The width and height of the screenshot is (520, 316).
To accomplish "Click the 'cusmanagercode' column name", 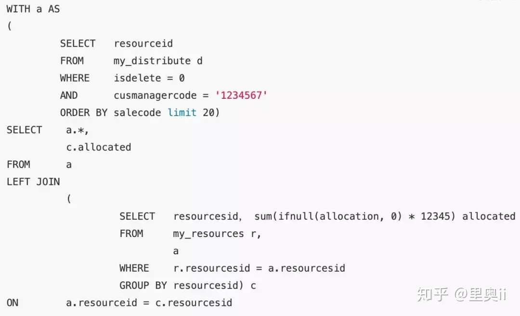I will tap(155, 95).
